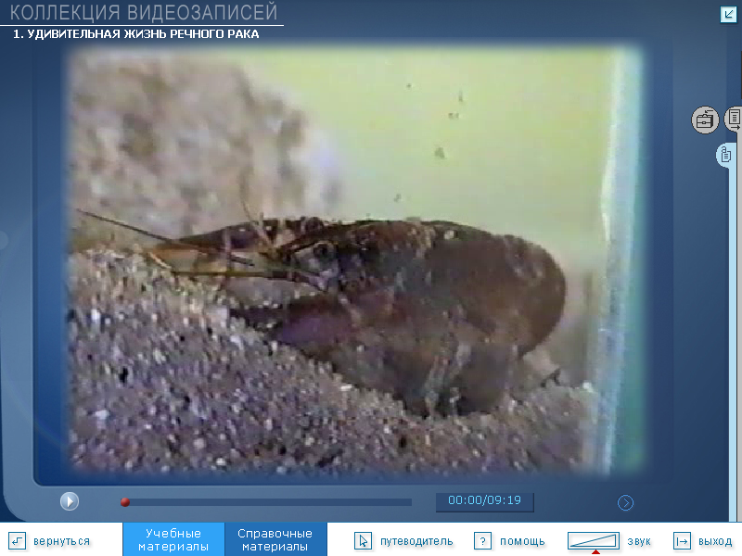The height and width of the screenshot is (556, 742).
Task: Open the briefcase portfolio icon
Action: [705, 120]
